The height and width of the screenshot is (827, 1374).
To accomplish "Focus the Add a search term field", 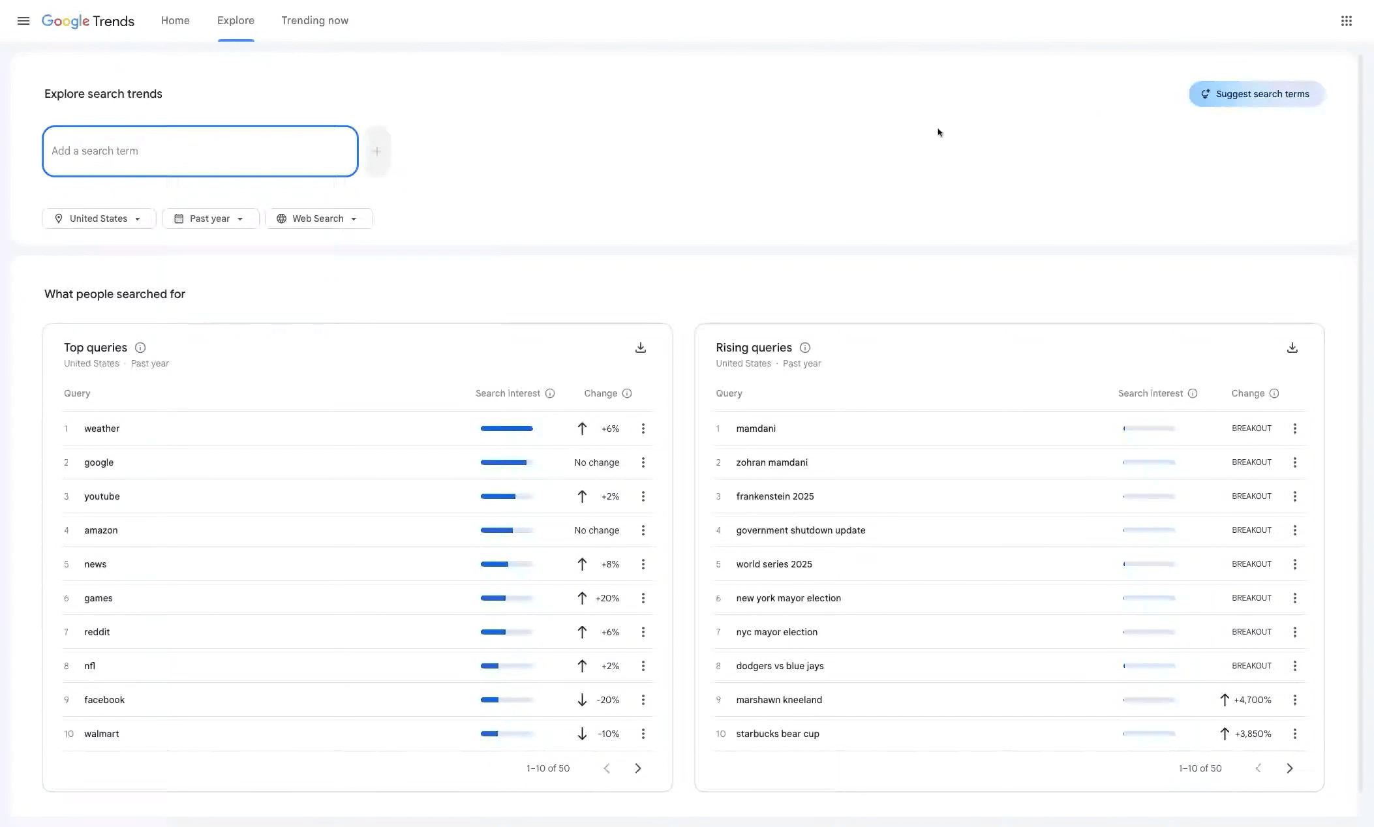I will (x=200, y=151).
